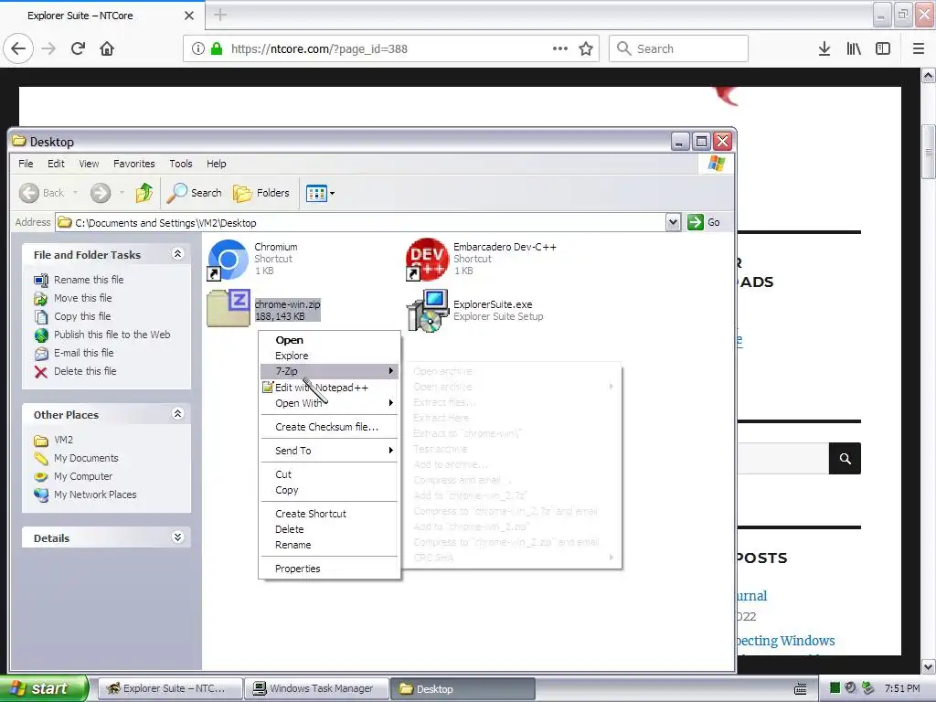Screen dimensions: 936x702
Task: Expand the Send To submenu
Action: point(329,451)
